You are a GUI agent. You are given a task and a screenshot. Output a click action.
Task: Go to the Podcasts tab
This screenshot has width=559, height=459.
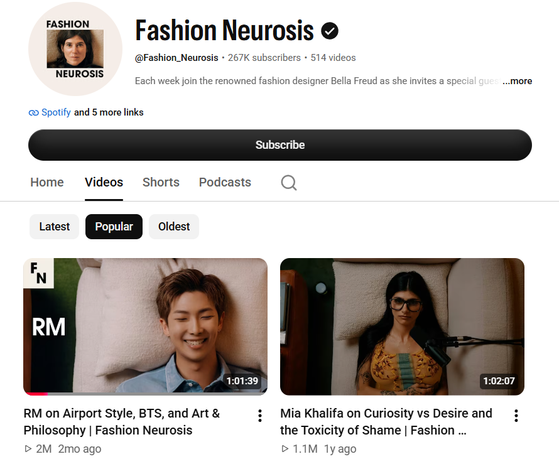[225, 182]
